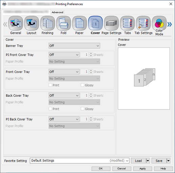Image resolution: width=175 pixels, height=173 pixels.
Task: Close the Printing Preferences dialog
Action: 171,4
